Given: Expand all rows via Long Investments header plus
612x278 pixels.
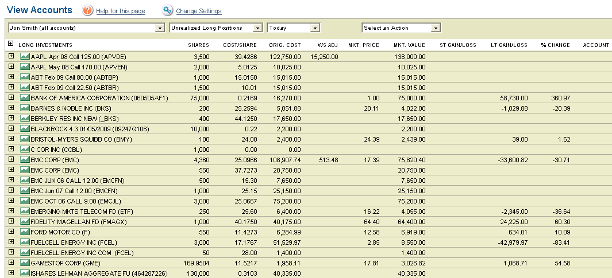Looking at the screenshot, I should [x=11, y=44].
